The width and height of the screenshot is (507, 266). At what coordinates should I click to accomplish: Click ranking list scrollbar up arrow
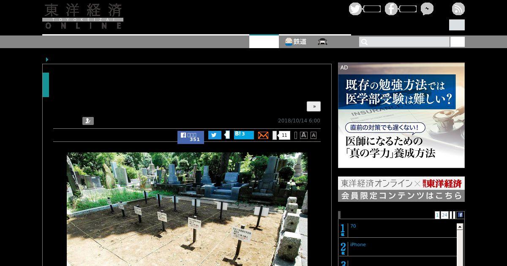click(x=460, y=227)
